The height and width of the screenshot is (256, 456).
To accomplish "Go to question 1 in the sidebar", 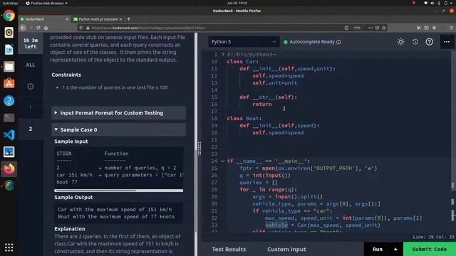I will point(30,107).
